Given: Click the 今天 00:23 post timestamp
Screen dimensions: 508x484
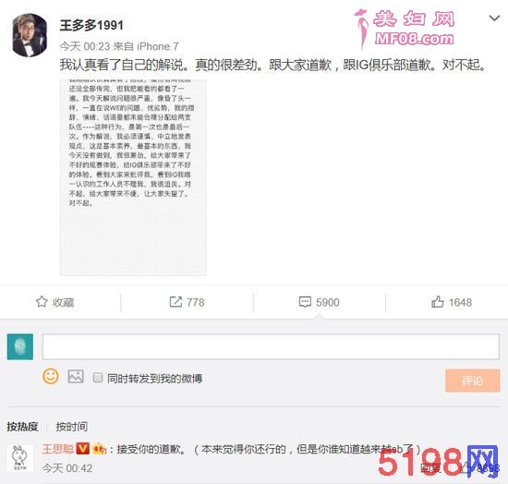Looking at the screenshot, I should [x=85, y=46].
